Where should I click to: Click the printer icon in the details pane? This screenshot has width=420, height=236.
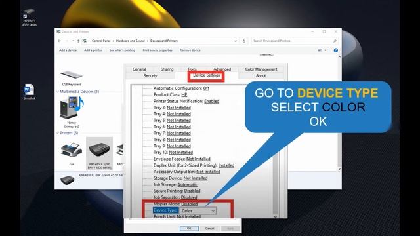tap(67, 180)
